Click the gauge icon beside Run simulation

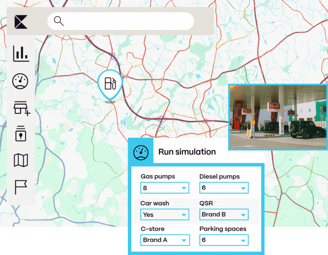141,152
